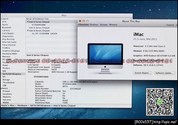Select Printers in the sidebar

pos(6,68)
